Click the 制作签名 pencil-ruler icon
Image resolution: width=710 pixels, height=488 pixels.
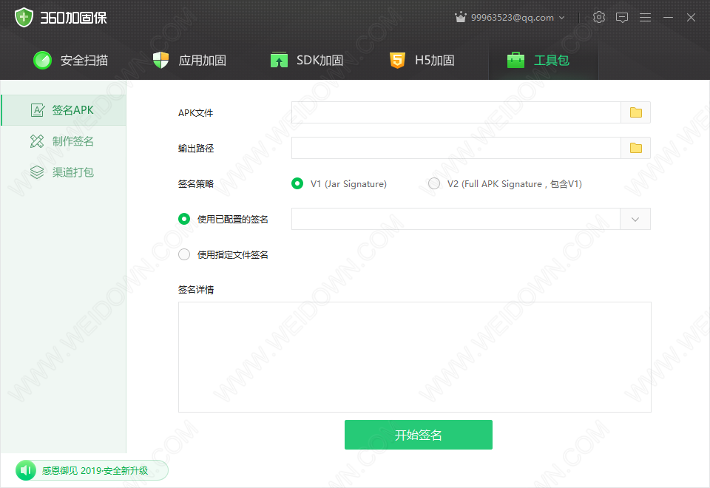(x=37, y=141)
